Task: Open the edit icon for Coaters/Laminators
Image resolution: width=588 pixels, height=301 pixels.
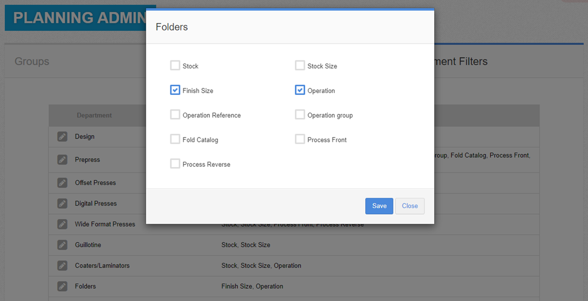Action: point(63,265)
